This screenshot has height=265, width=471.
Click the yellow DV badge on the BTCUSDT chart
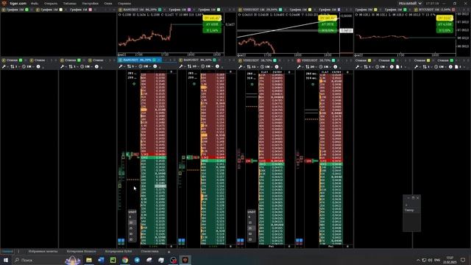point(445,18)
